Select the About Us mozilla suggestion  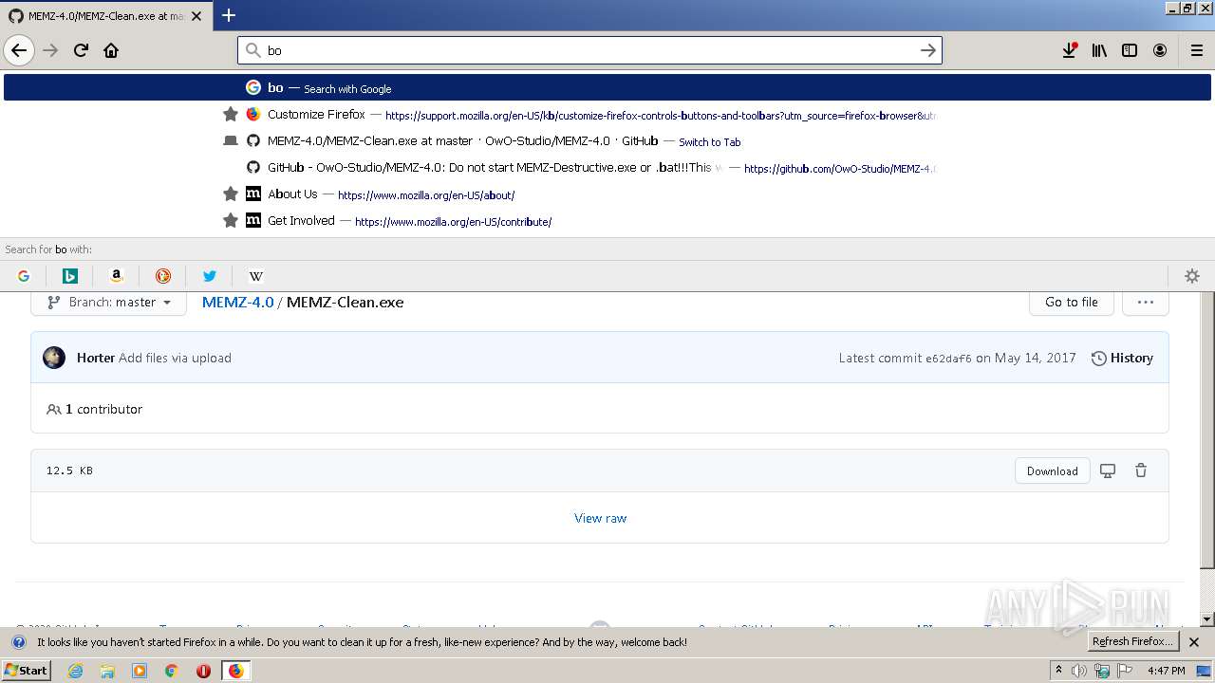pyautogui.click(x=607, y=194)
